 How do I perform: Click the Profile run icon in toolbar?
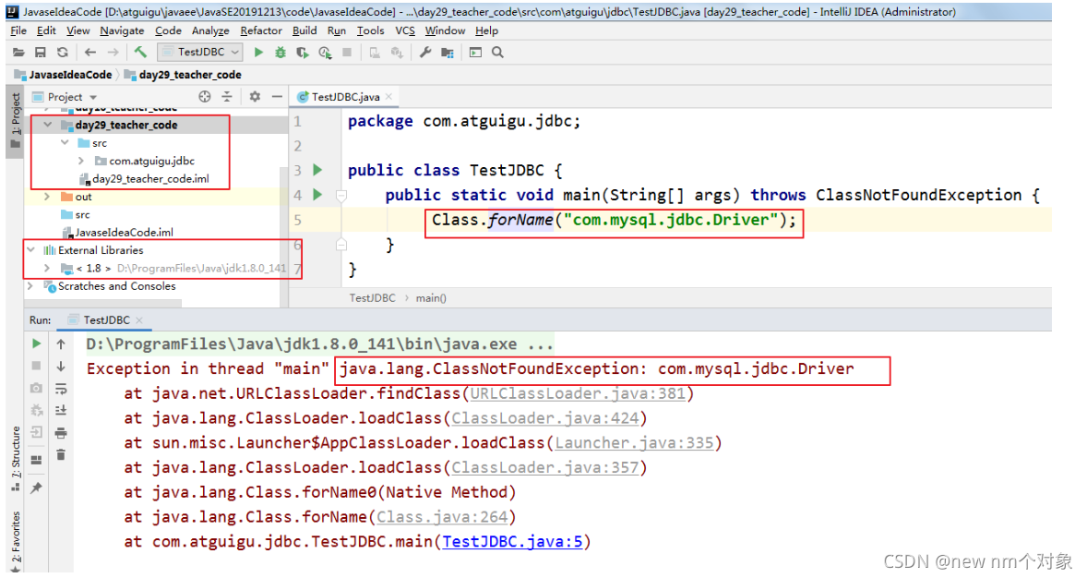click(x=325, y=52)
